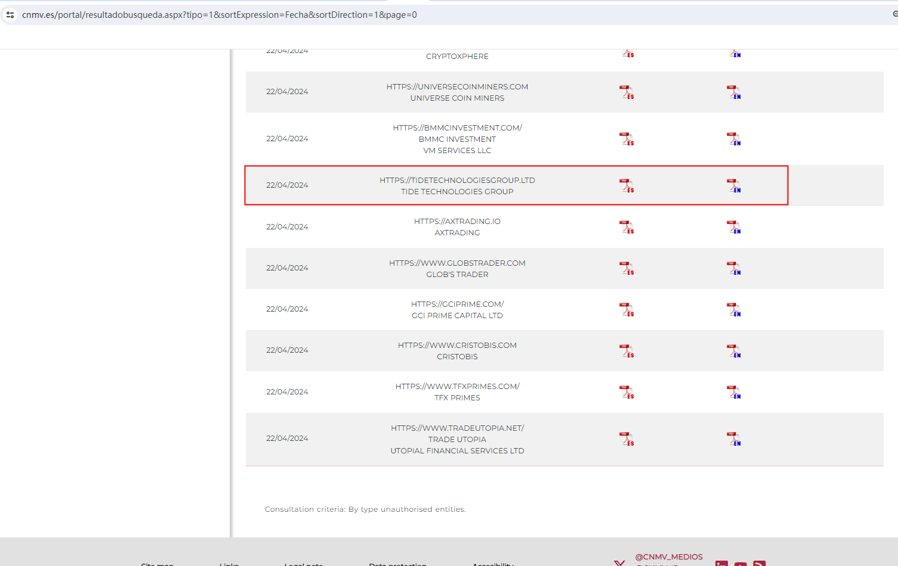Open English PDF for TFX Primes
Image resolution: width=898 pixels, height=566 pixels.
733,392
